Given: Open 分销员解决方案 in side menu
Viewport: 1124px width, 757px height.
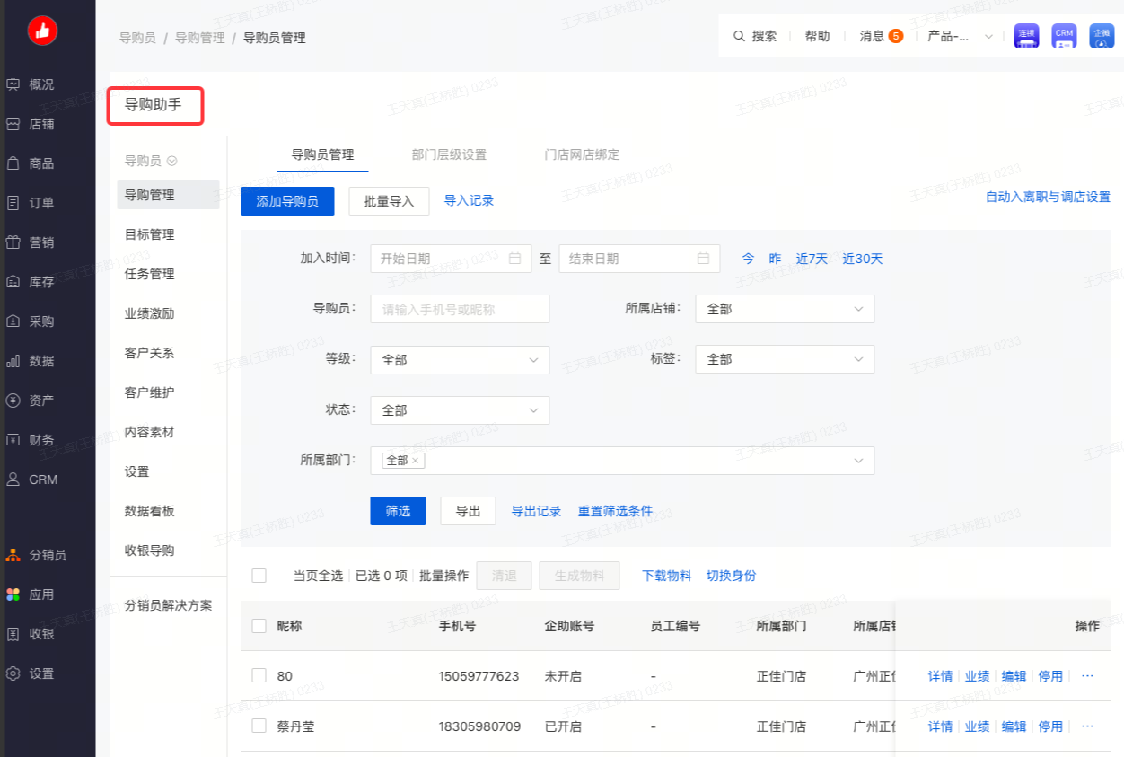Looking at the screenshot, I should (169, 605).
